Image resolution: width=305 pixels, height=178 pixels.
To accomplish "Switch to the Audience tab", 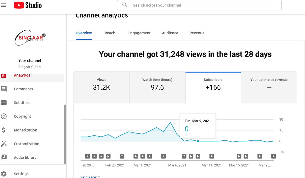I will coord(170,33).
